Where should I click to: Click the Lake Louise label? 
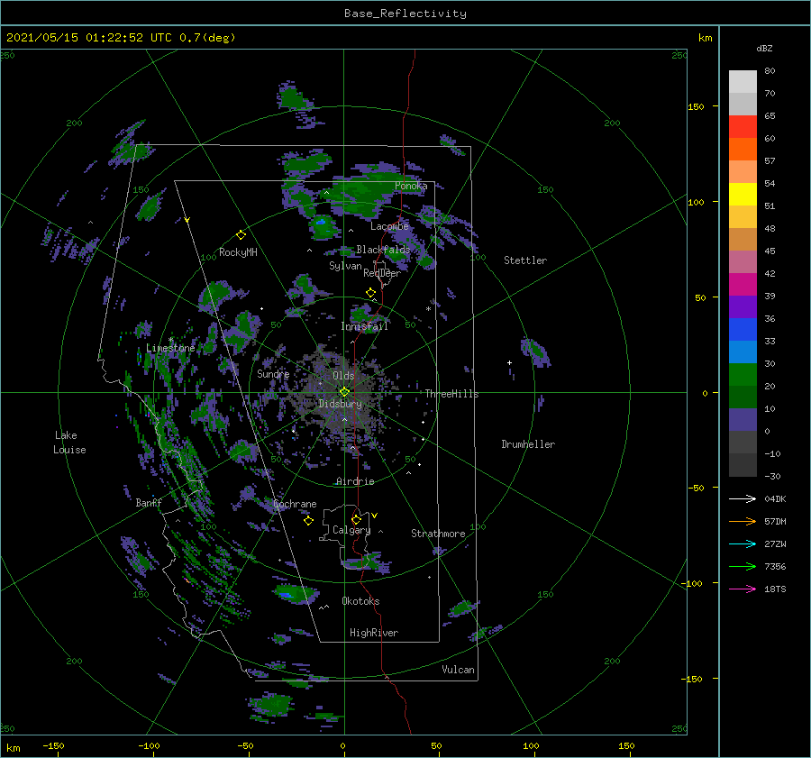[69, 443]
